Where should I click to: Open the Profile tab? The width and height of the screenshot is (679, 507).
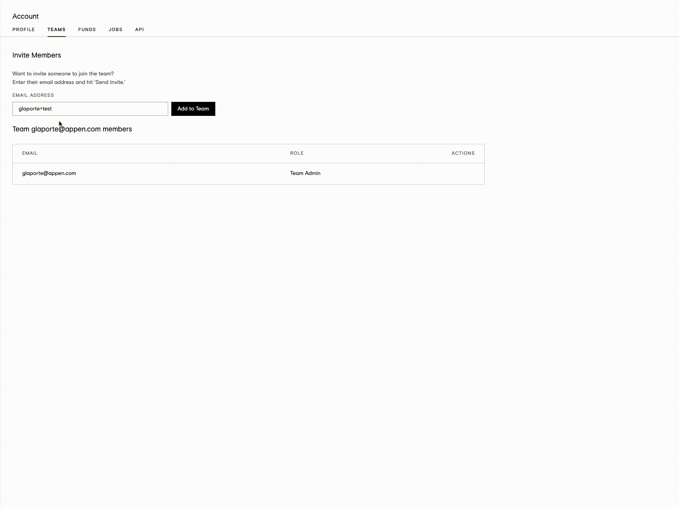click(x=23, y=30)
